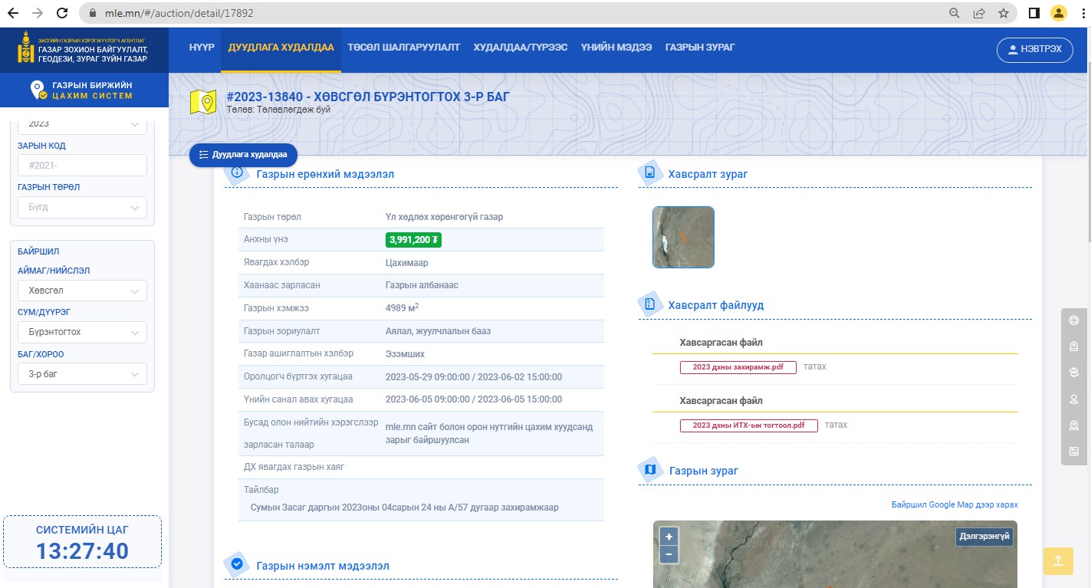Click the map pin icon beside ГАЗРЫН БИРЖИЙН
This screenshot has width=1091, height=588.
point(38,90)
